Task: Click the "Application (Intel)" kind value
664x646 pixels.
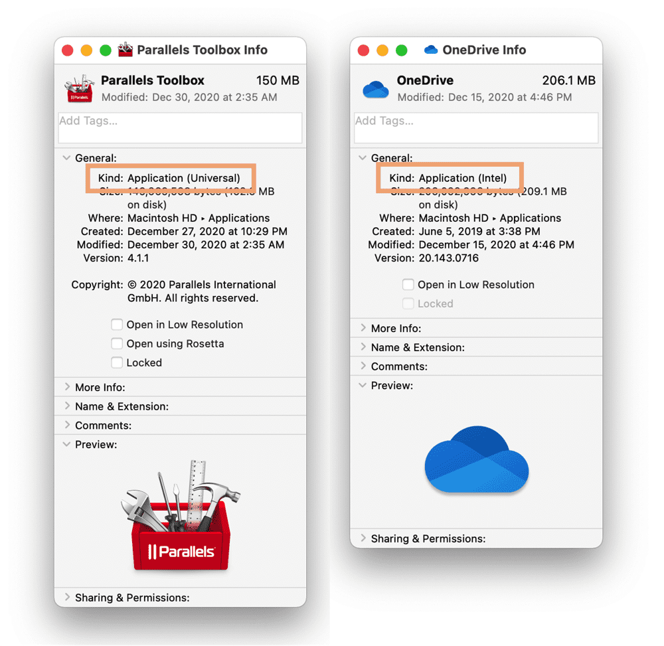Action: (462, 178)
